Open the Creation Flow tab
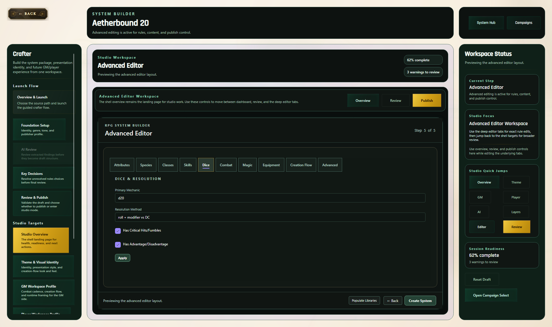The image size is (552, 327). click(x=301, y=165)
